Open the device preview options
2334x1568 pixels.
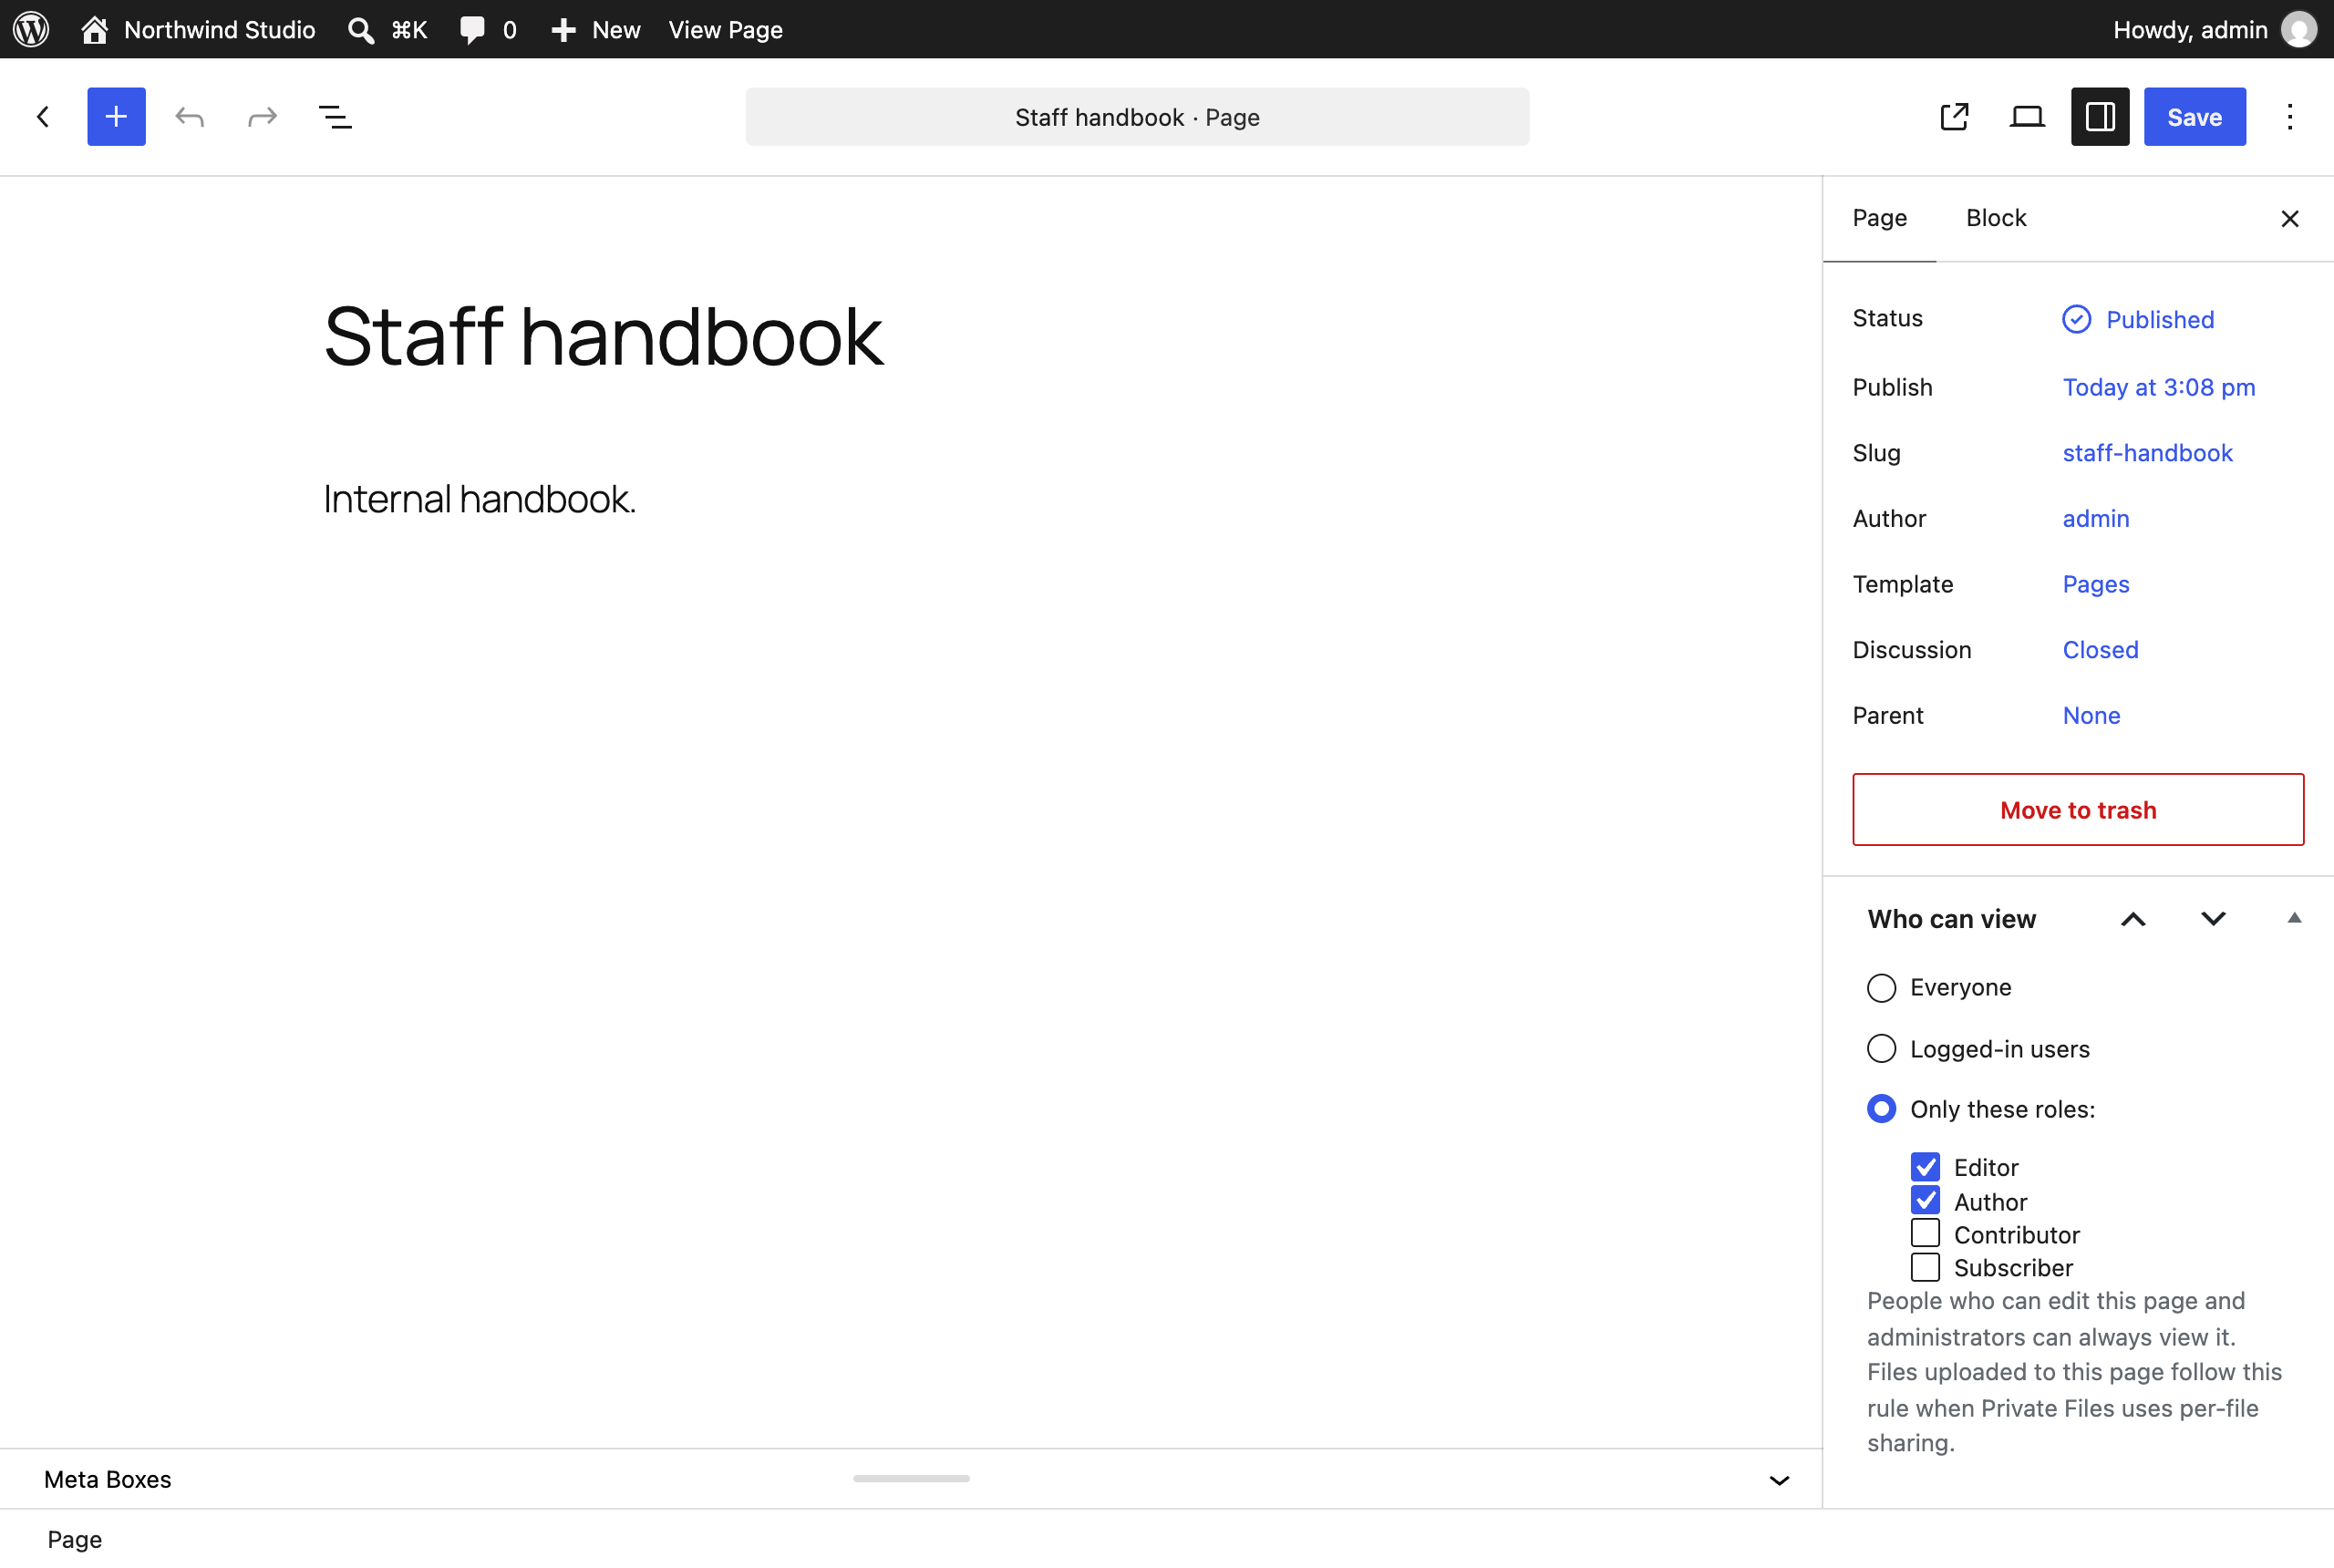pos(2027,117)
